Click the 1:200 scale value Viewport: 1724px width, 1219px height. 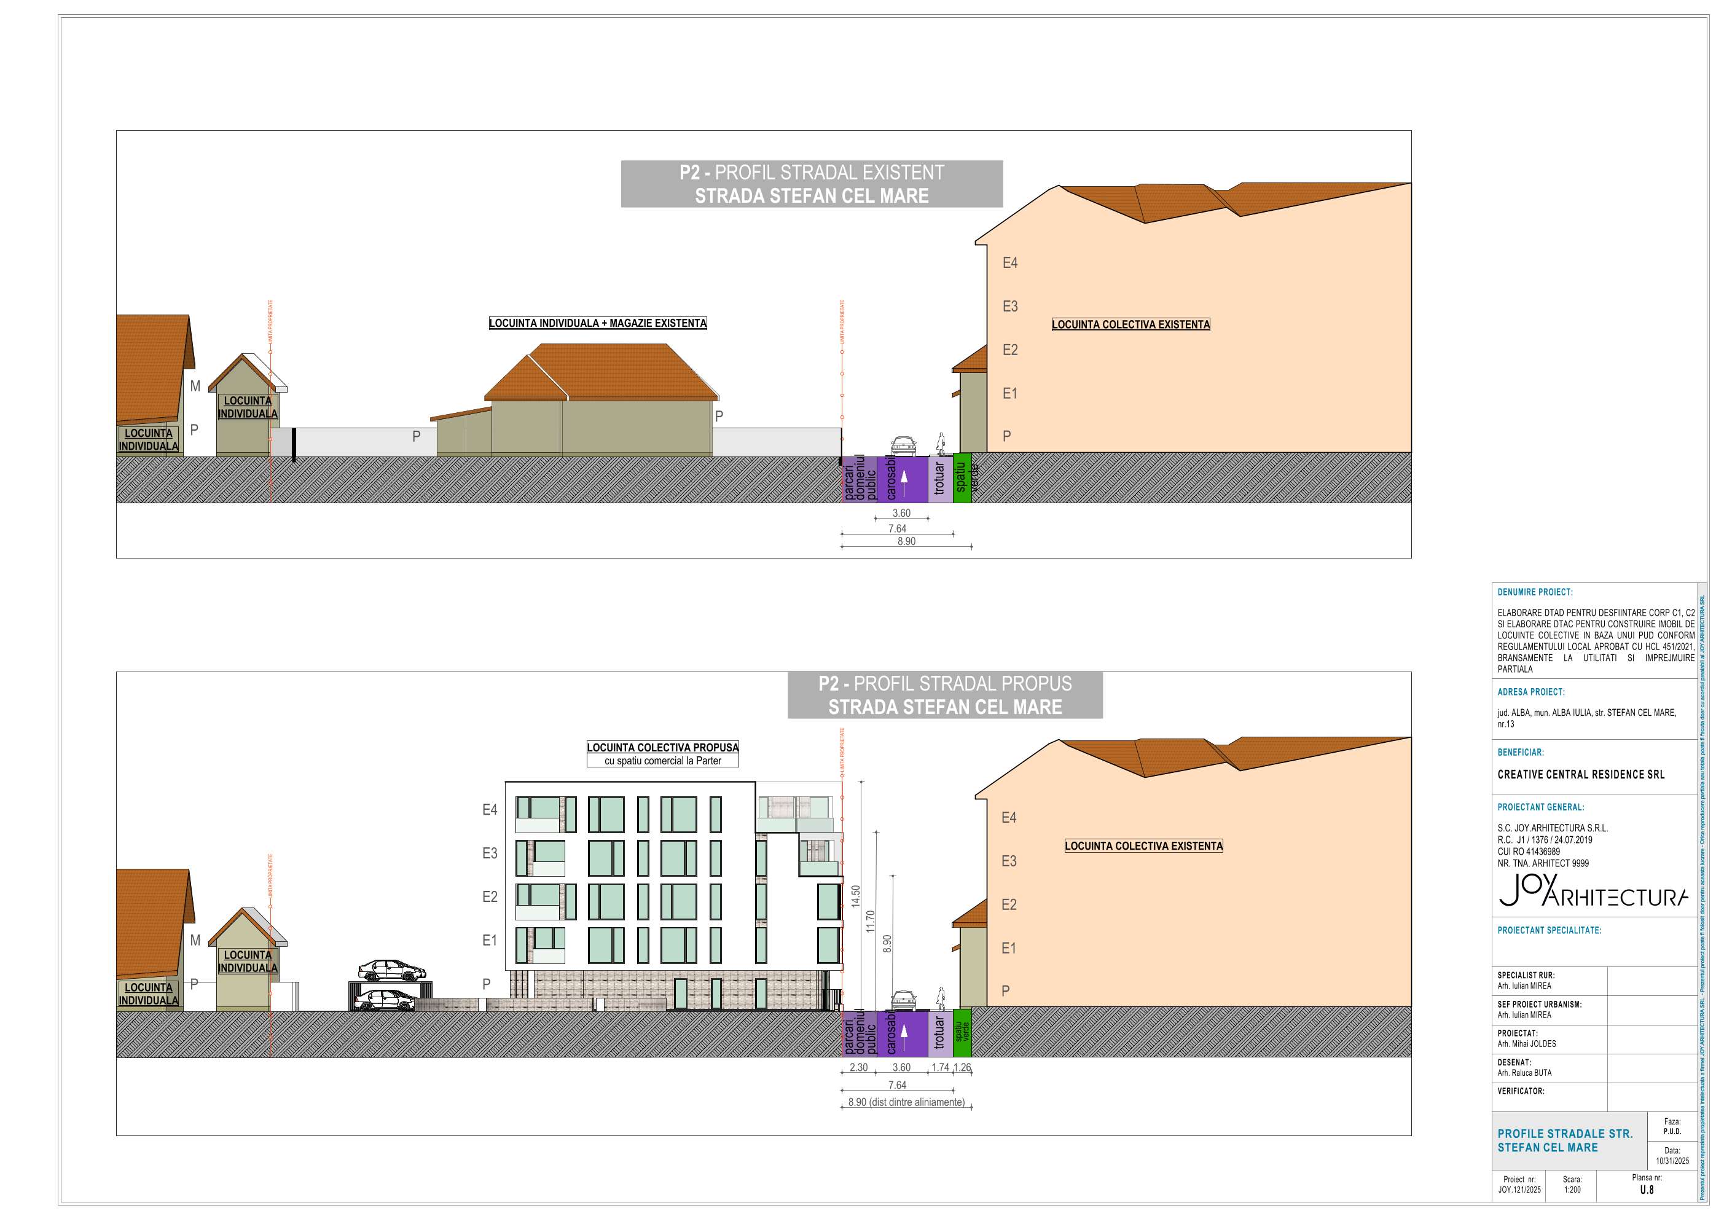[x=1572, y=1190]
